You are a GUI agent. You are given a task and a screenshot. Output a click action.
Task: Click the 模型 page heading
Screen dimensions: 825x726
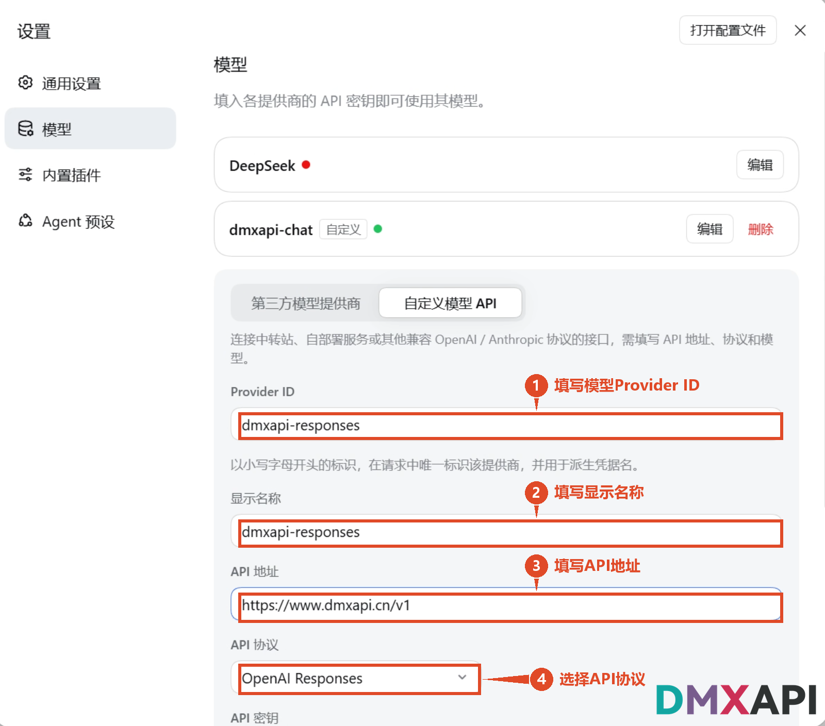click(230, 65)
